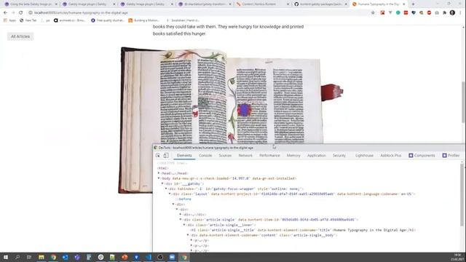
Task: Collapse the article-single__inner div node
Action: (184, 225)
